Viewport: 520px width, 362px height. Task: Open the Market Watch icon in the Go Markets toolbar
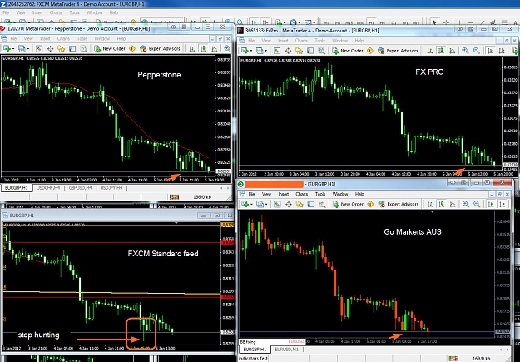tap(277, 204)
